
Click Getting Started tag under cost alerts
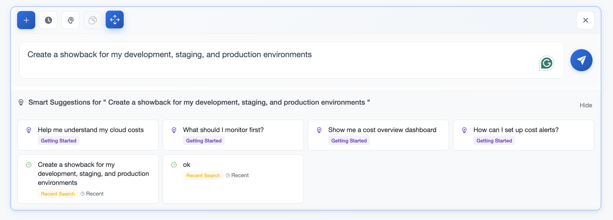(x=494, y=141)
